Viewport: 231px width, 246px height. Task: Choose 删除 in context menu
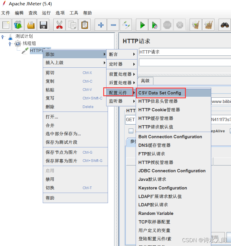click(75, 107)
